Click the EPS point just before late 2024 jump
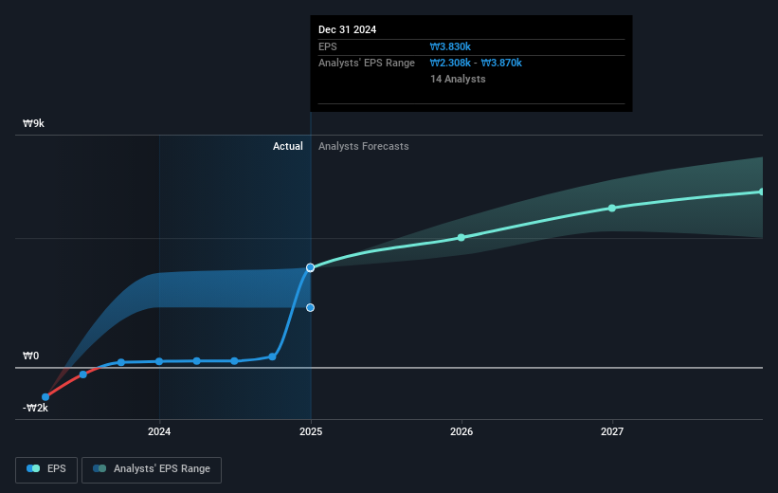 (x=272, y=356)
